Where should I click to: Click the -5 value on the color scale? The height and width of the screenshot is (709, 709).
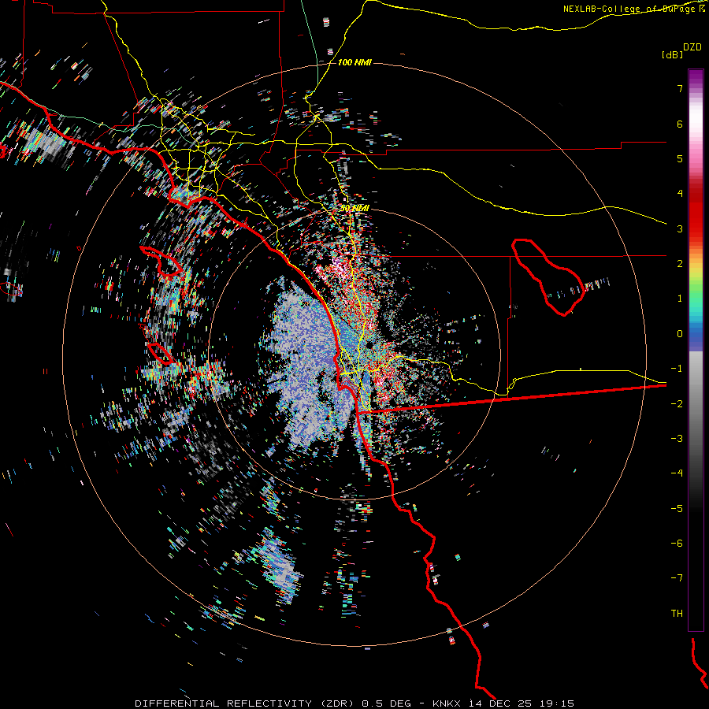[677, 509]
